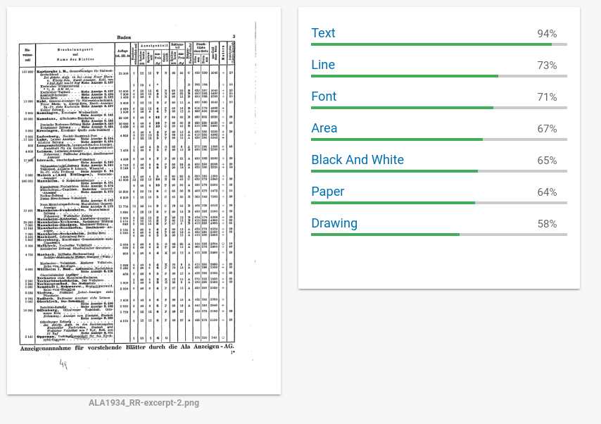
Task: Click the Line label
Action: click(x=323, y=65)
